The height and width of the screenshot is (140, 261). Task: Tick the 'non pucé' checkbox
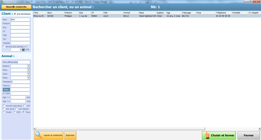[4, 109]
